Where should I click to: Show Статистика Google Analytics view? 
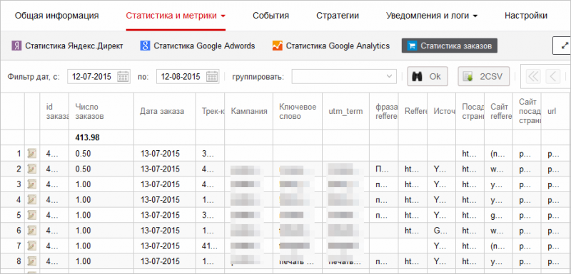point(331,46)
